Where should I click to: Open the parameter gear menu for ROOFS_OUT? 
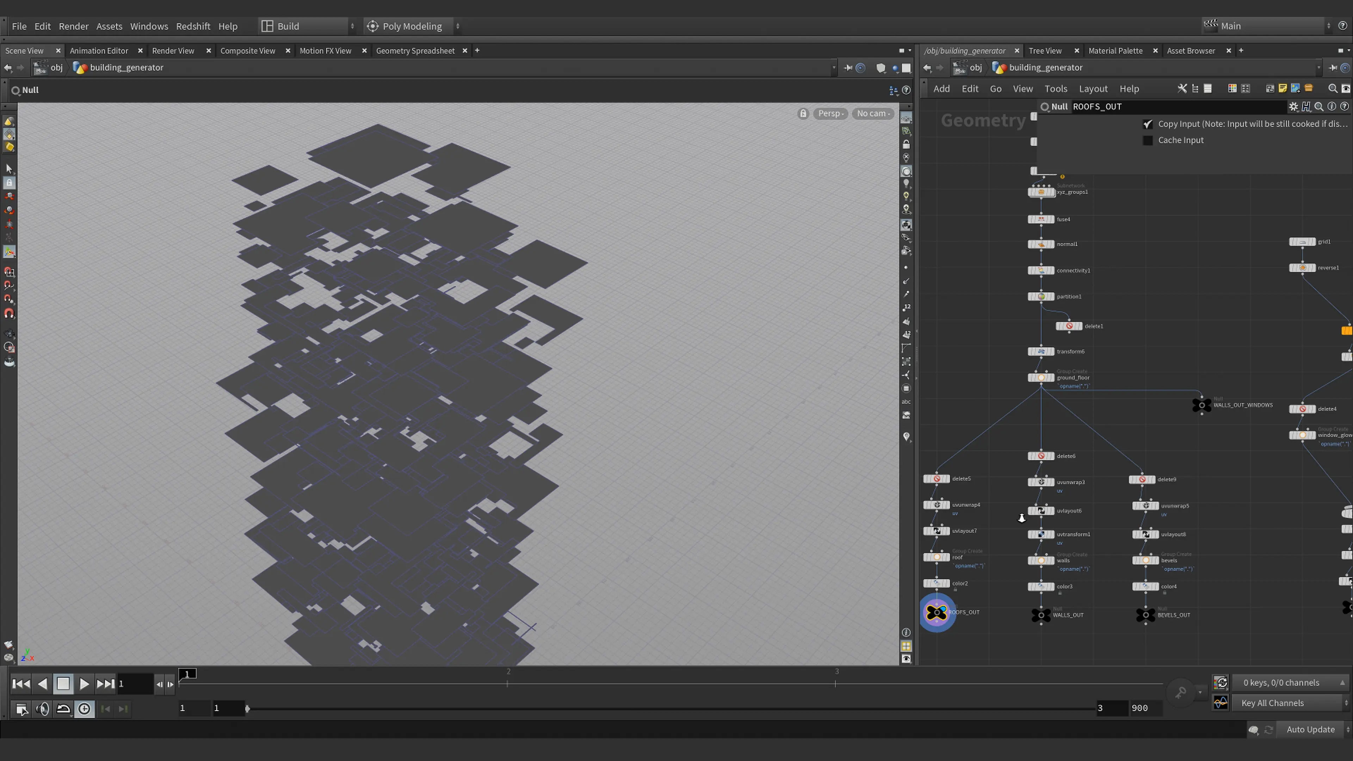click(1294, 107)
